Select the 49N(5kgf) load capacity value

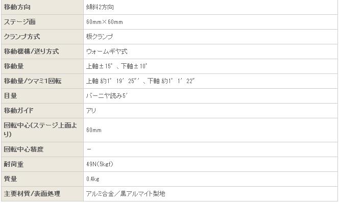100,164
